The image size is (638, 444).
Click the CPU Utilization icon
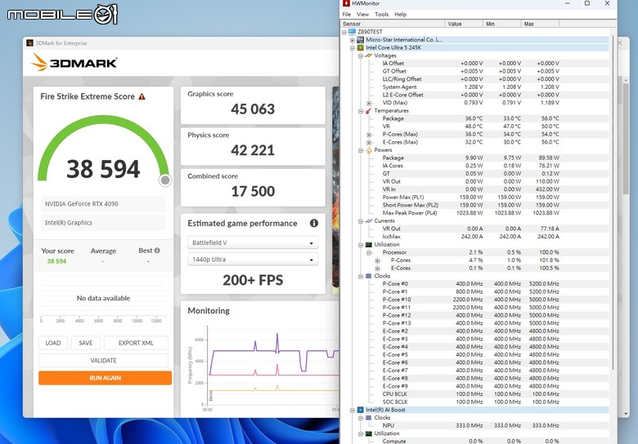[x=369, y=245]
